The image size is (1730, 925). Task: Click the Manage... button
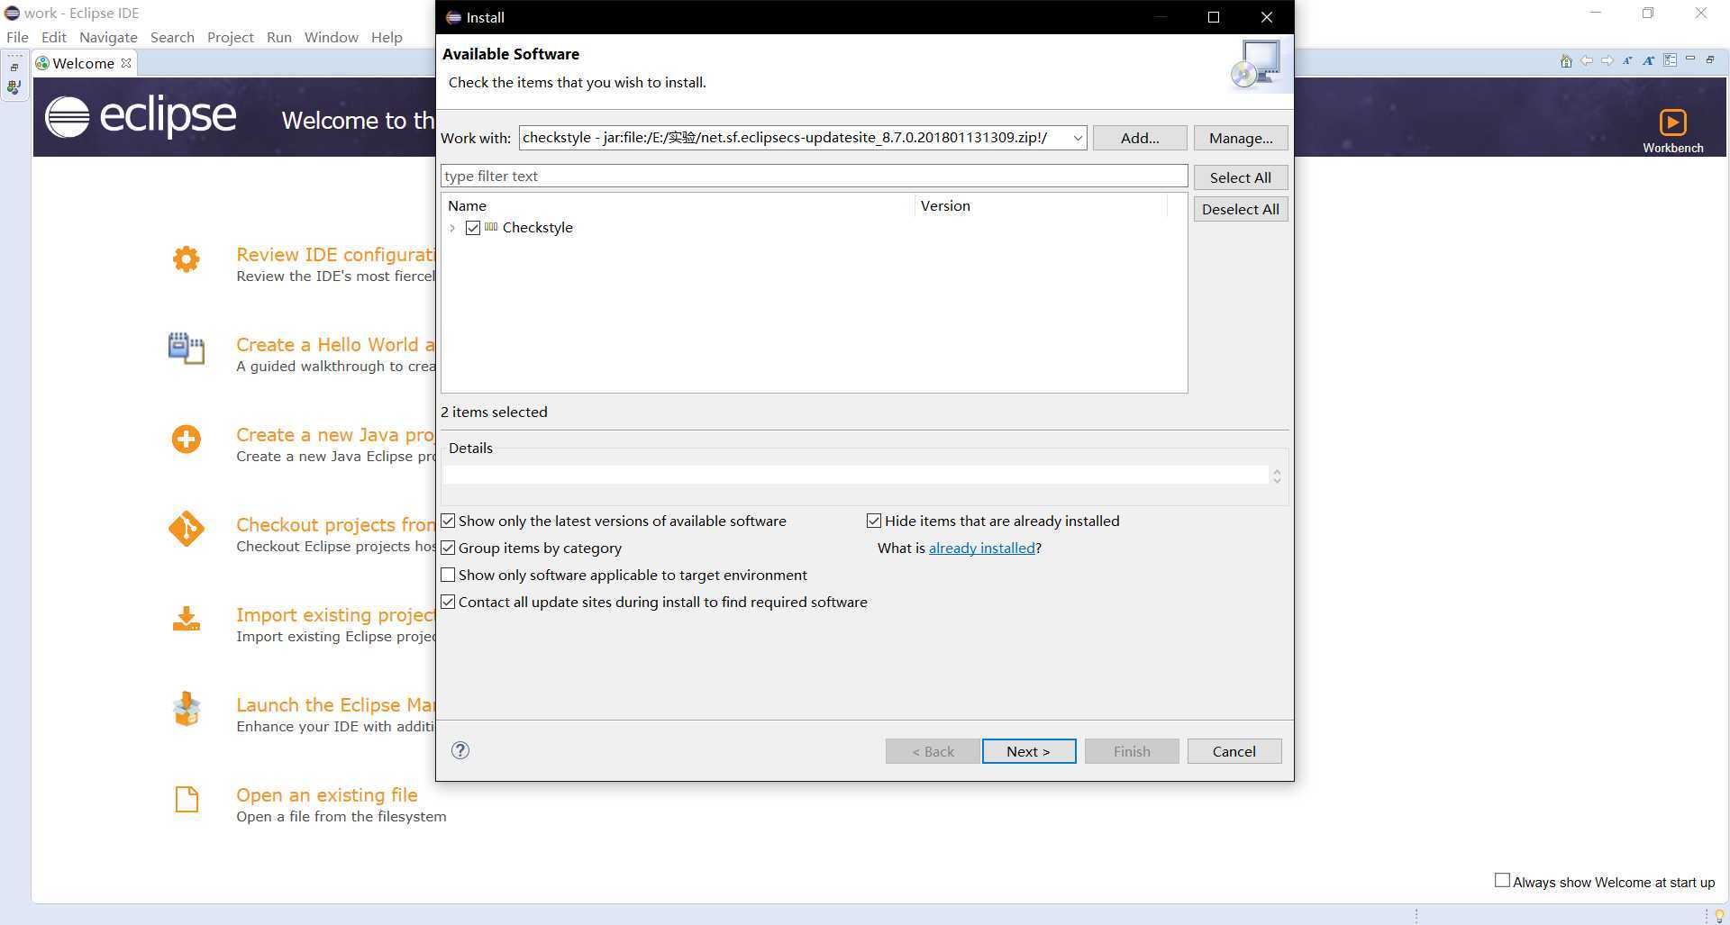click(1241, 138)
